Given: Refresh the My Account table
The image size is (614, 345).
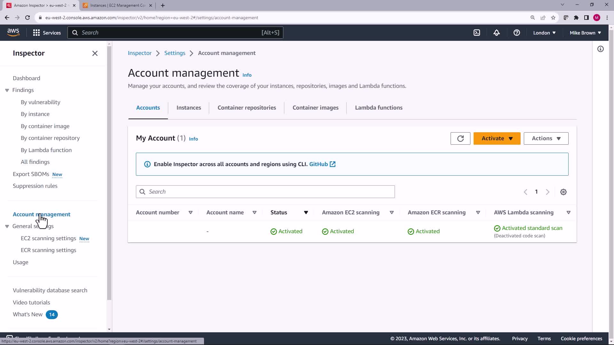Looking at the screenshot, I should click(460, 138).
